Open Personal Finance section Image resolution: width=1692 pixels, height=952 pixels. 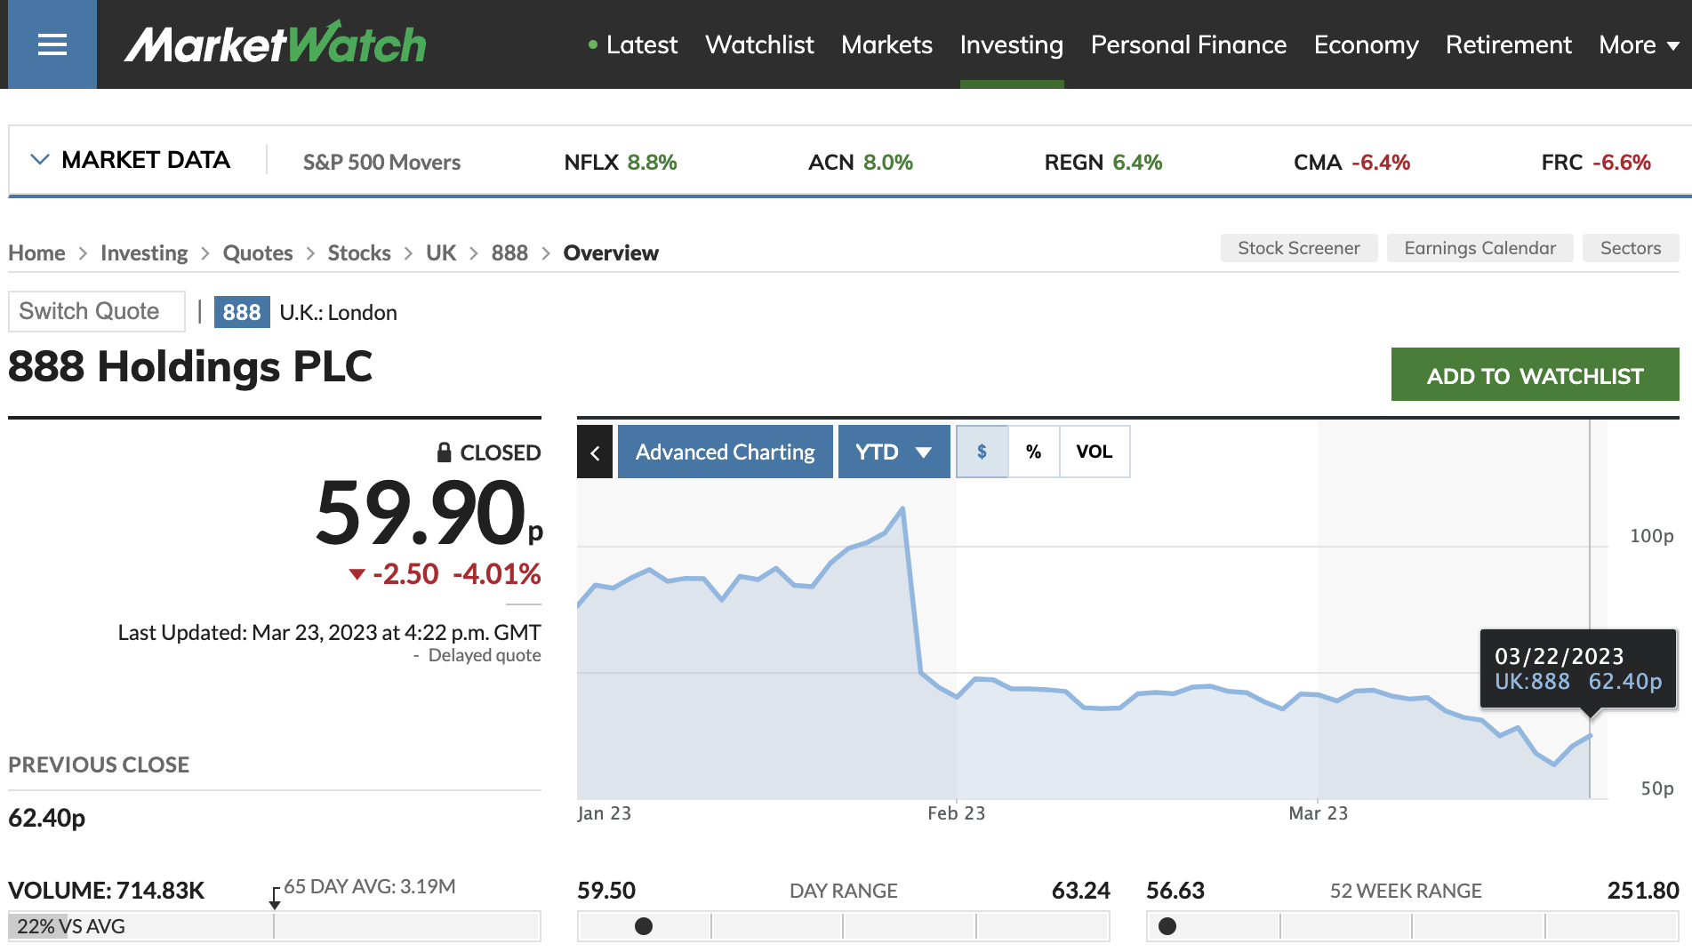pos(1189,44)
